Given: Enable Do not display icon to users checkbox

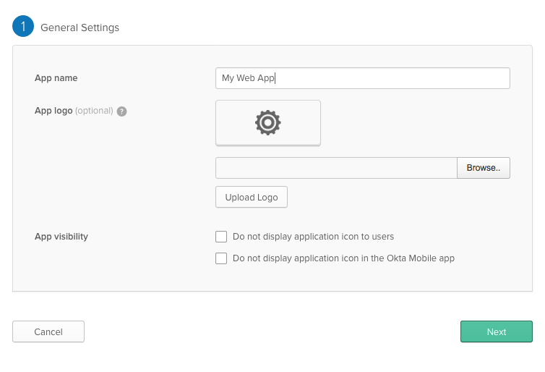Looking at the screenshot, I should (221, 237).
